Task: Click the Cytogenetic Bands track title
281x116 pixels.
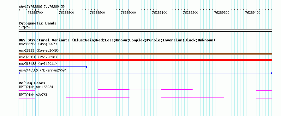Action: (x=38, y=23)
